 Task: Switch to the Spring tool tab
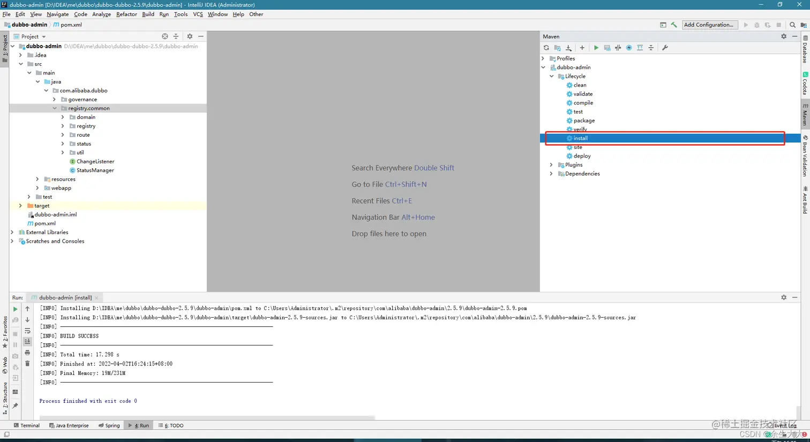pyautogui.click(x=109, y=425)
